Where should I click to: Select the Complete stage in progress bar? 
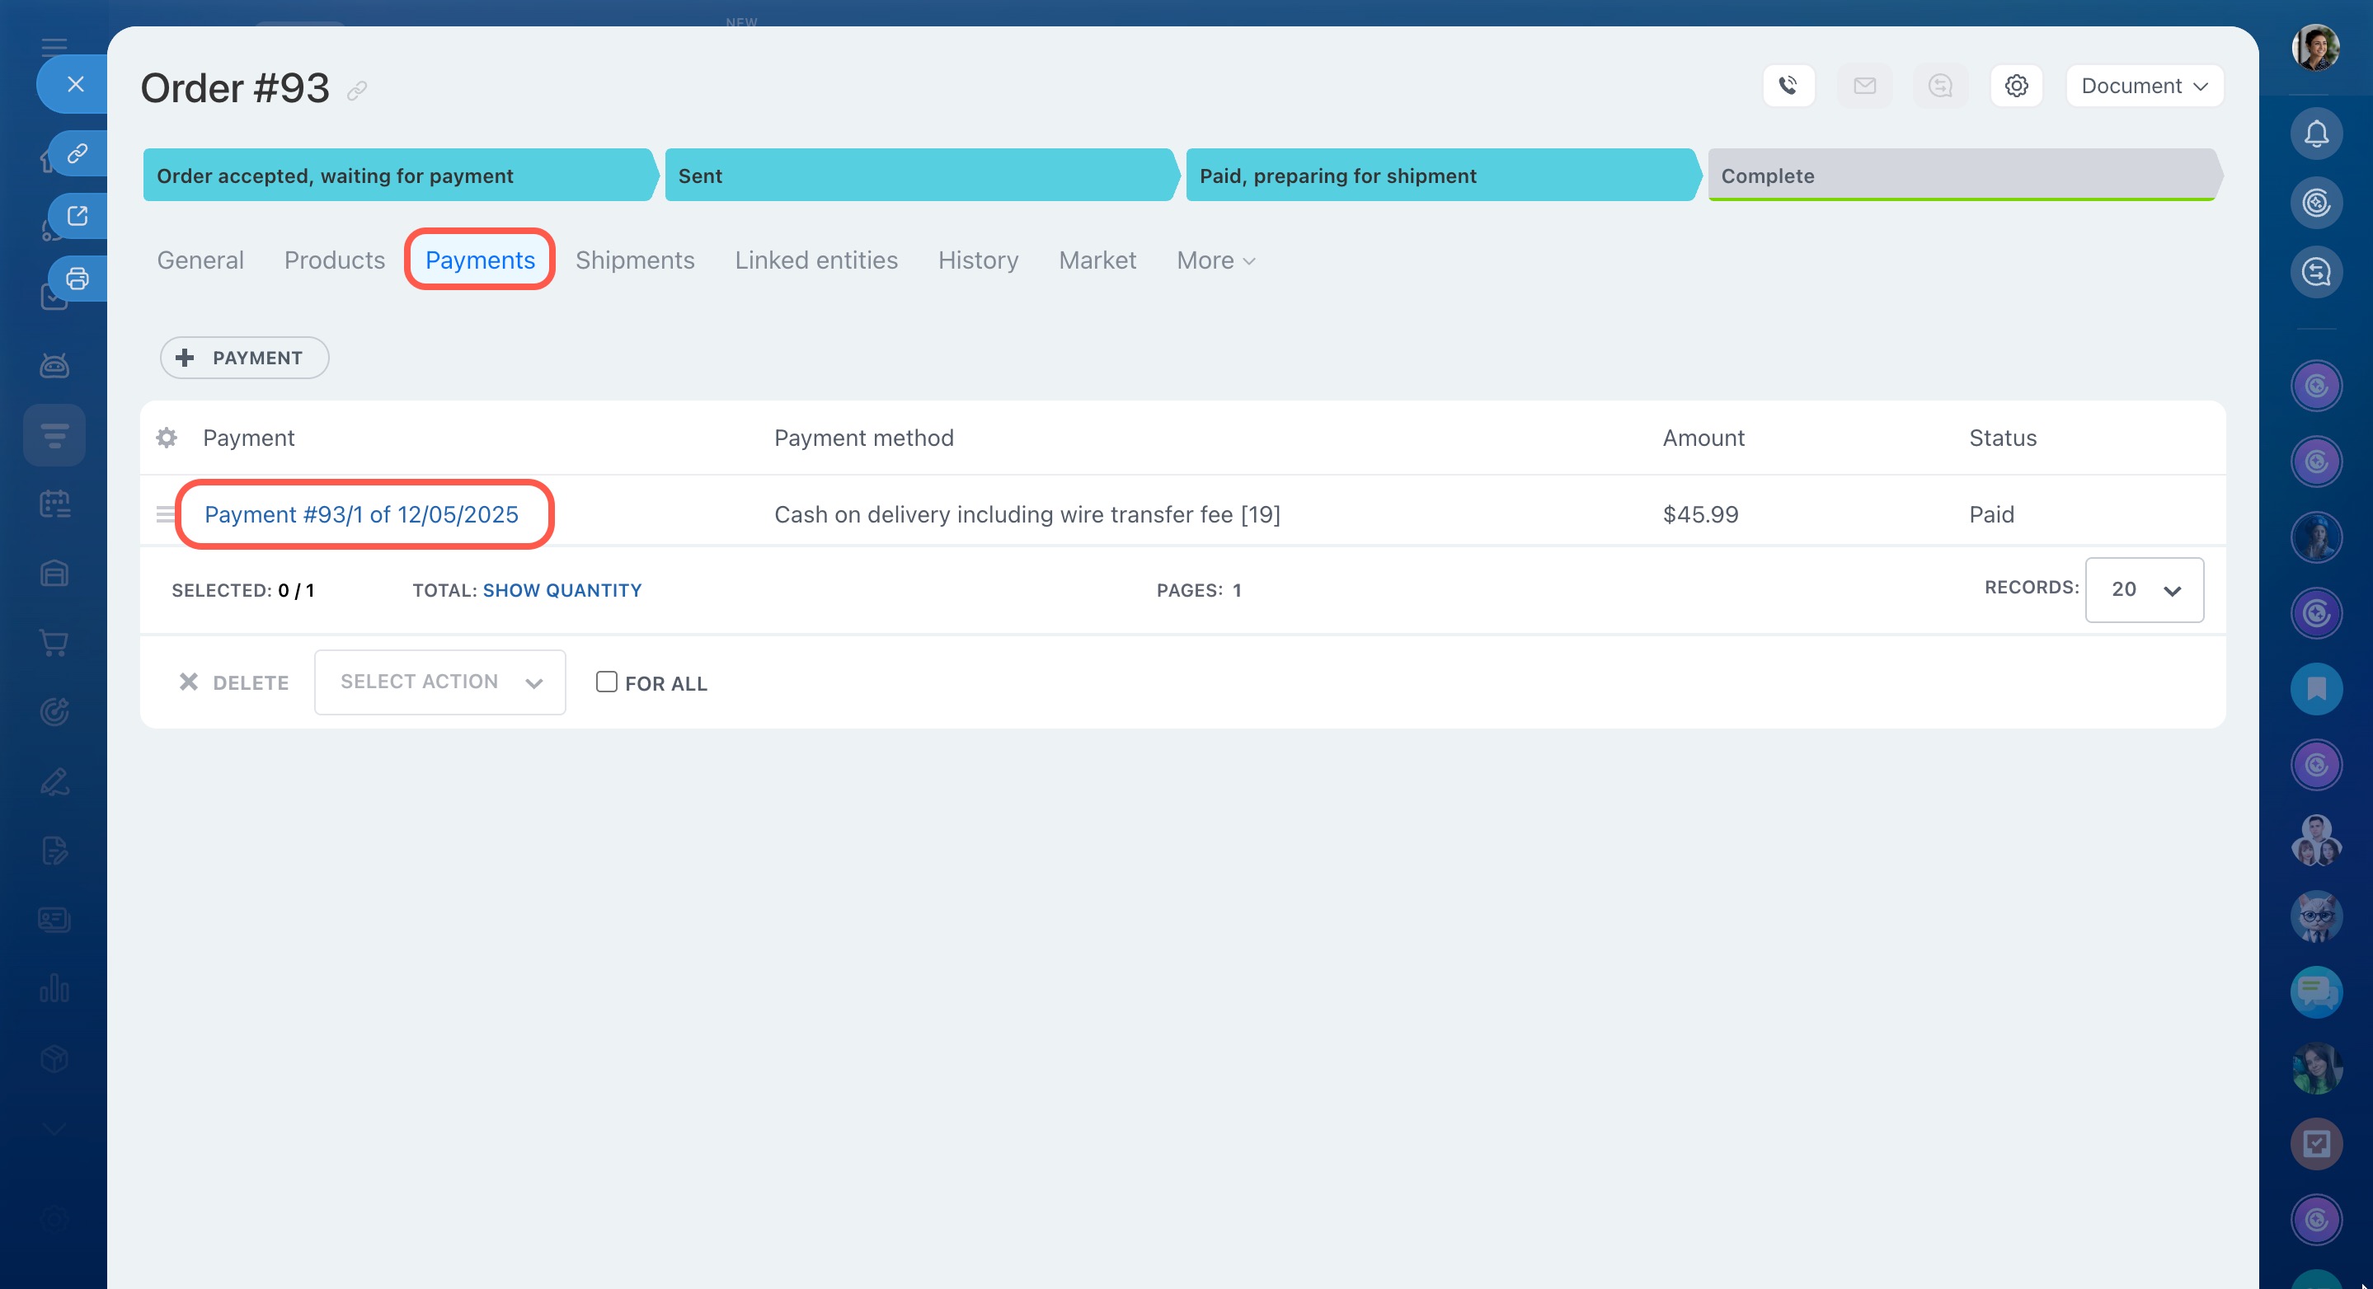coord(1959,175)
